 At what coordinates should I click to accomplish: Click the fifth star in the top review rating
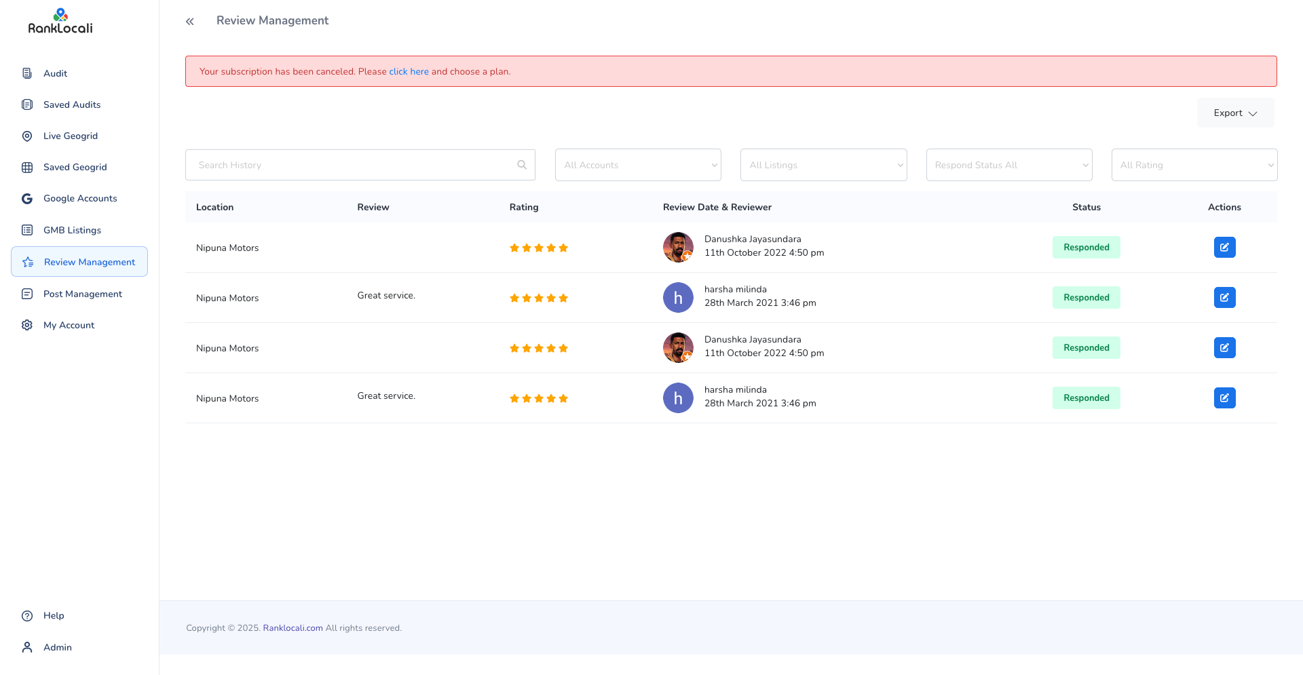[564, 248]
